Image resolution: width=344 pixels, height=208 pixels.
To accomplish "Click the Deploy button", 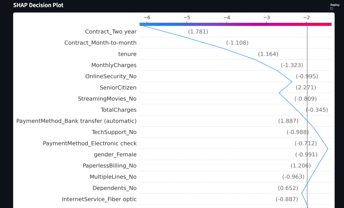I will click(x=335, y=5).
